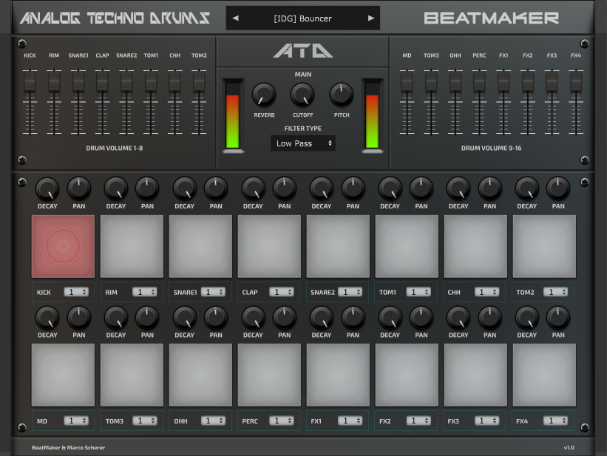
Task: Trigger the RIM drum pad
Action: coord(132,246)
